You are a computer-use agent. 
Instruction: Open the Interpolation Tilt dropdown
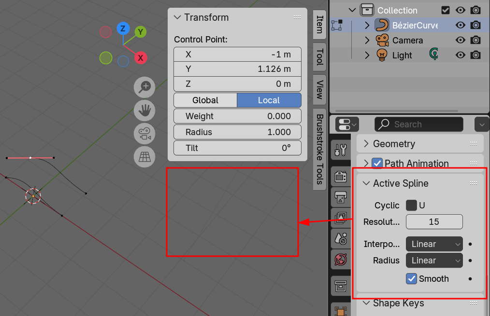[x=434, y=244]
